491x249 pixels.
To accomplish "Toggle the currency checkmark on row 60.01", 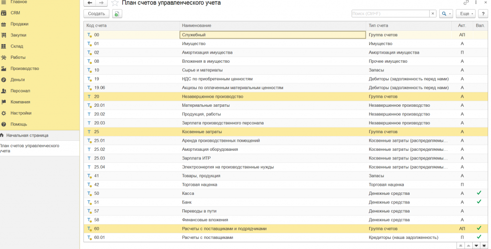I will [479, 237].
